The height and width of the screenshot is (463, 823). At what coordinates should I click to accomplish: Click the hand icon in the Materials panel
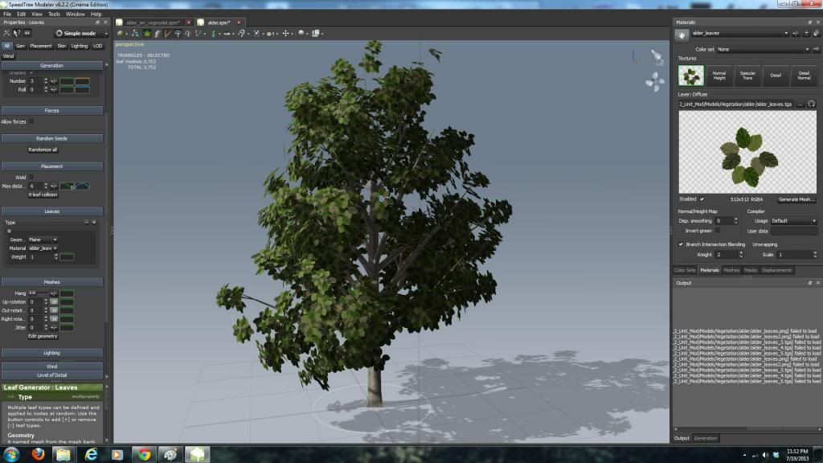coord(682,35)
